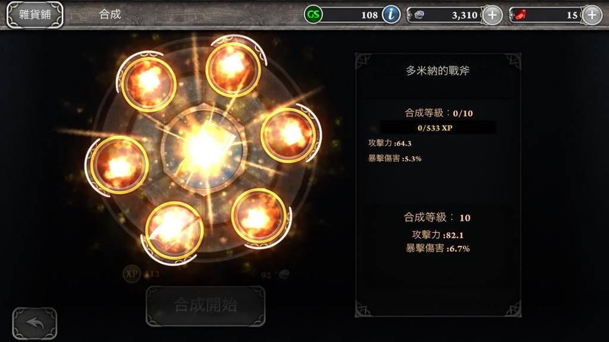609x342 pixels.
Task: Click the silver coin currency icon
Action: tap(419, 15)
